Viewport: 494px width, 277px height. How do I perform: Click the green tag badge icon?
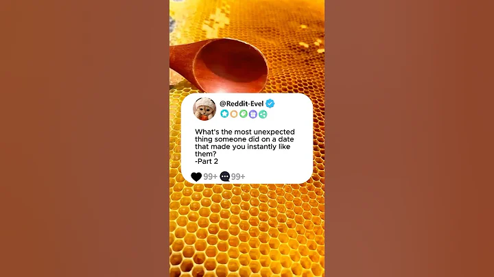coord(243,114)
